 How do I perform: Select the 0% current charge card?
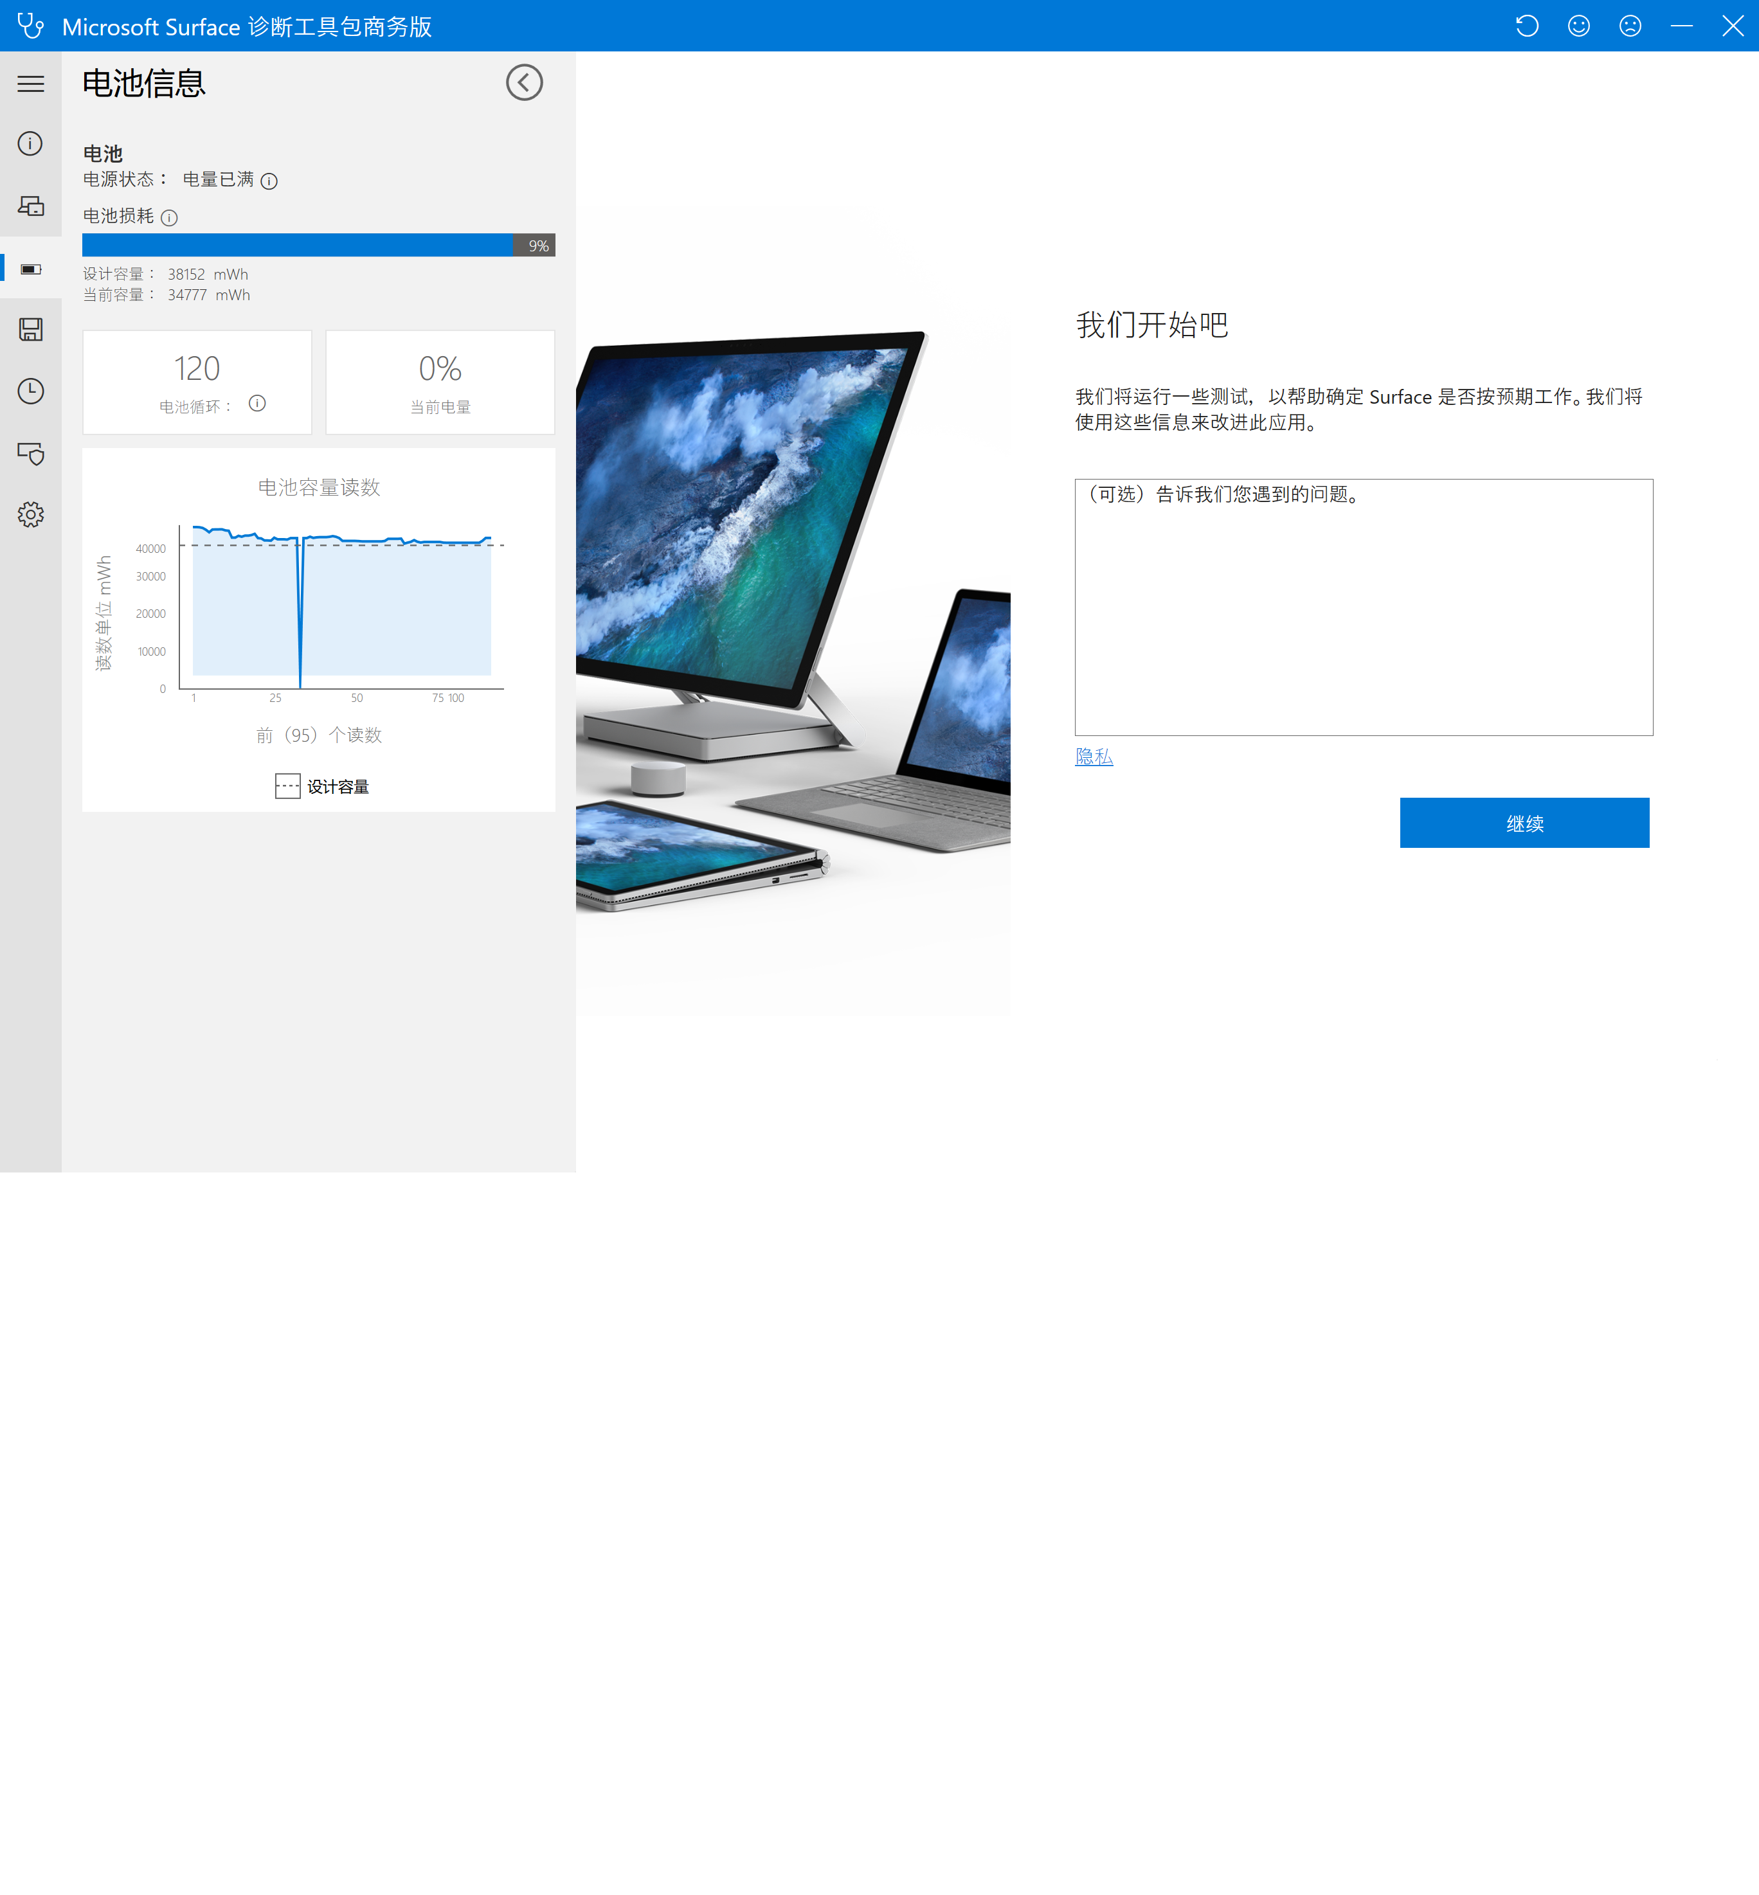[x=440, y=382]
